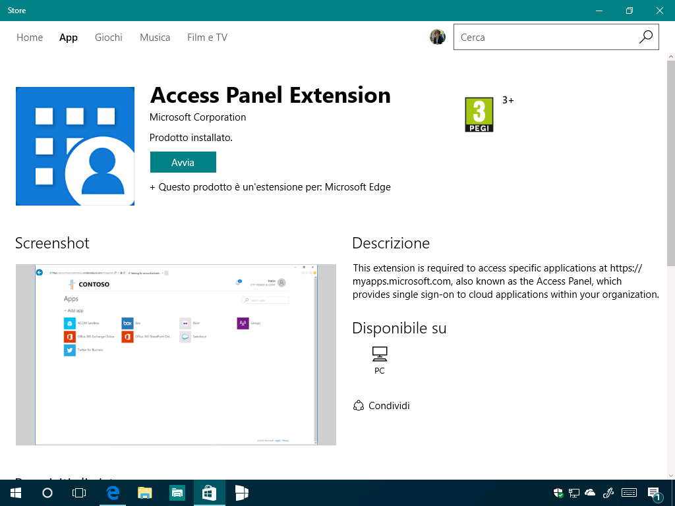The width and height of the screenshot is (675, 506).
Task: Select the App tab
Action: coord(69,38)
